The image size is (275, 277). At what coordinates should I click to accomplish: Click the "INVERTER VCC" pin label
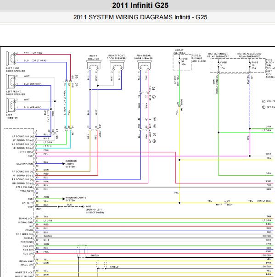(x=24, y=272)
